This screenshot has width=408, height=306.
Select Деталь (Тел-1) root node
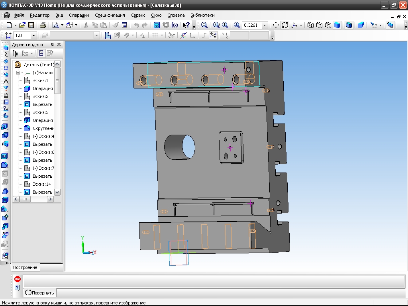[x=39, y=65]
